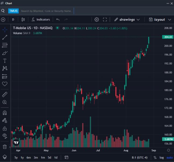Click the Volume SMA 9 indicator label
The image size is (174, 162).
click(22, 33)
